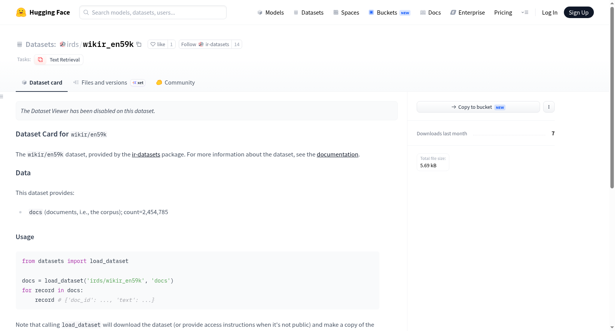The image size is (615, 331).
Task: Open the documentation link
Action: 337,154
